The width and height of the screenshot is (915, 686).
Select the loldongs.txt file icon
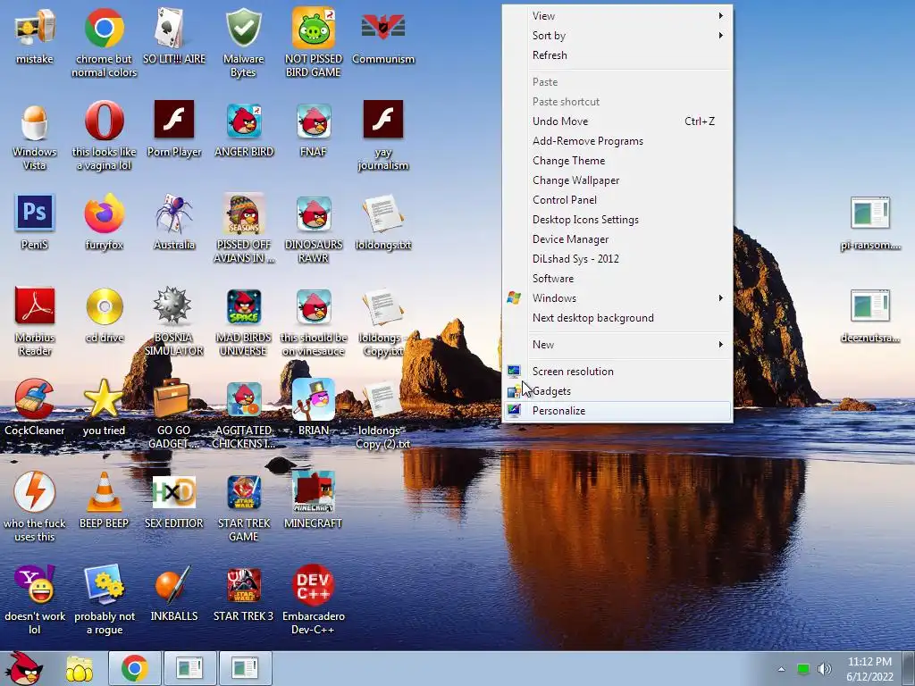[x=382, y=222]
